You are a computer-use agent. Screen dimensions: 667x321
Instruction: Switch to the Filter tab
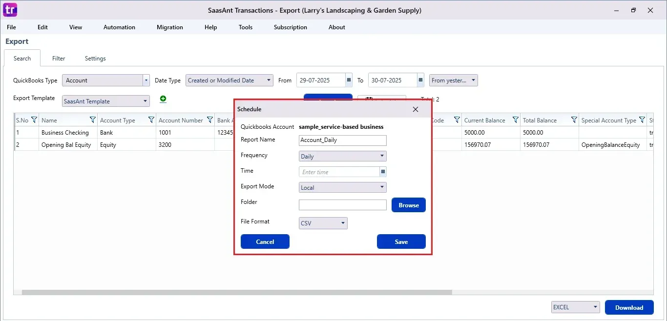point(59,59)
